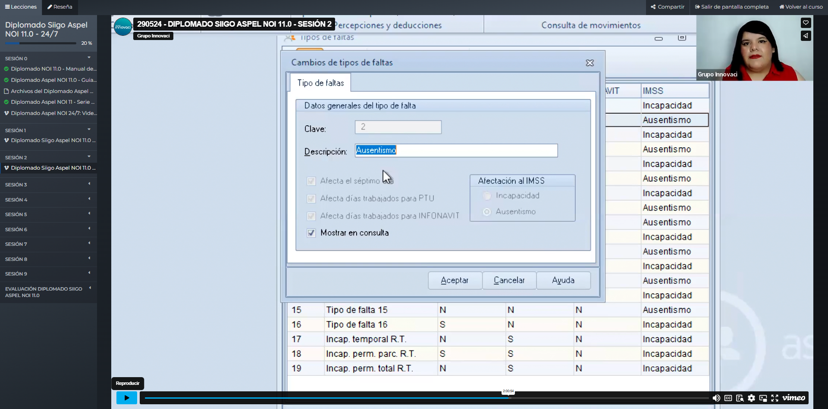Click the Compartir button
This screenshot has width=828, height=409.
click(668, 7)
